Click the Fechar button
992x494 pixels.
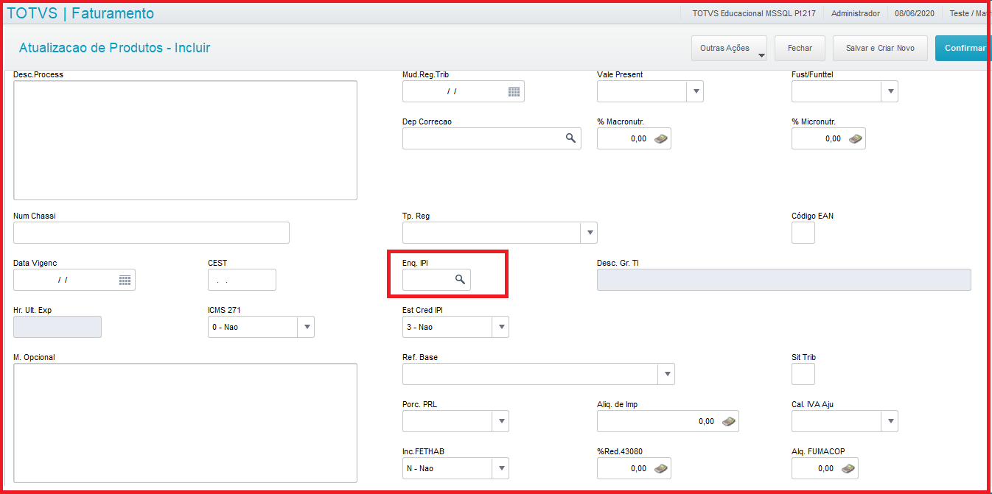800,49
